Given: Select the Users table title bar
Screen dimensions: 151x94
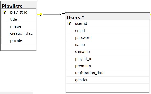Looking at the screenshot, I should tap(108, 16).
